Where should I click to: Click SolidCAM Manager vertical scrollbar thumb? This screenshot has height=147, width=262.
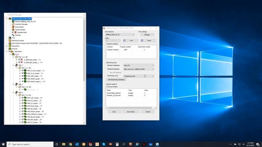point(84,51)
